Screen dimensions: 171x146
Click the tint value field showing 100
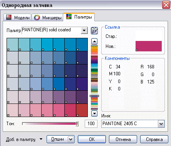tap(91, 124)
